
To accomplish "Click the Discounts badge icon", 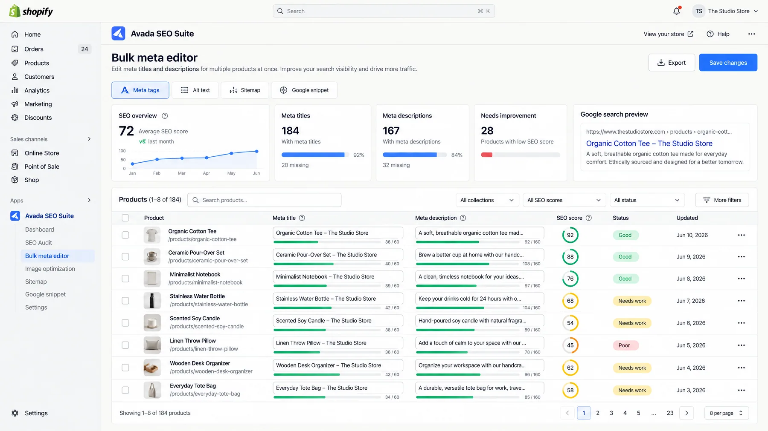I will coord(15,118).
